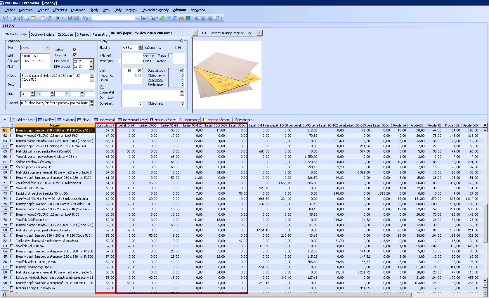
Task: Click the context help cursor-question icon
Action: tap(216, 18)
